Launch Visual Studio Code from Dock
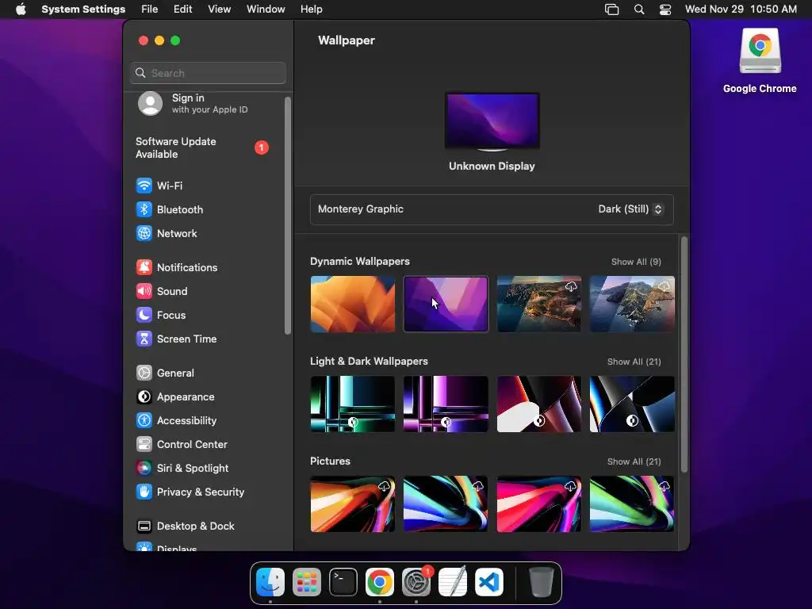Viewport: 812px width, 609px height. (489, 581)
